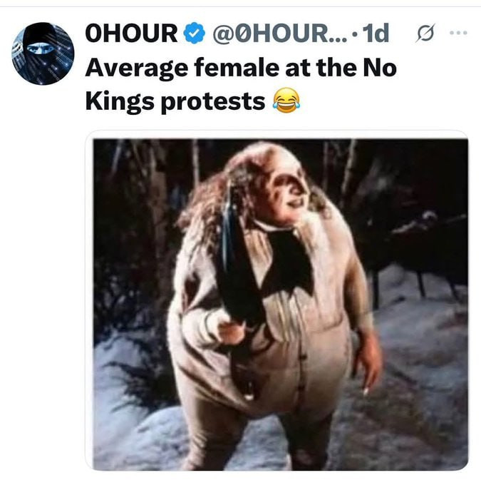Viewport: 481px width, 485px height.
Task: Click the word "female" in the tweet
Action: coord(237,68)
